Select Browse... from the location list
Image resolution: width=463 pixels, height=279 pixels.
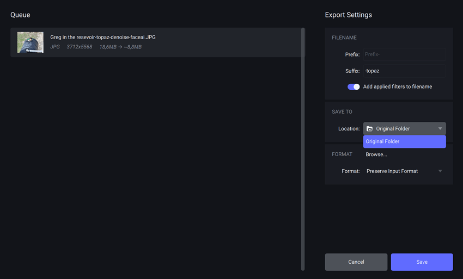coord(376,154)
